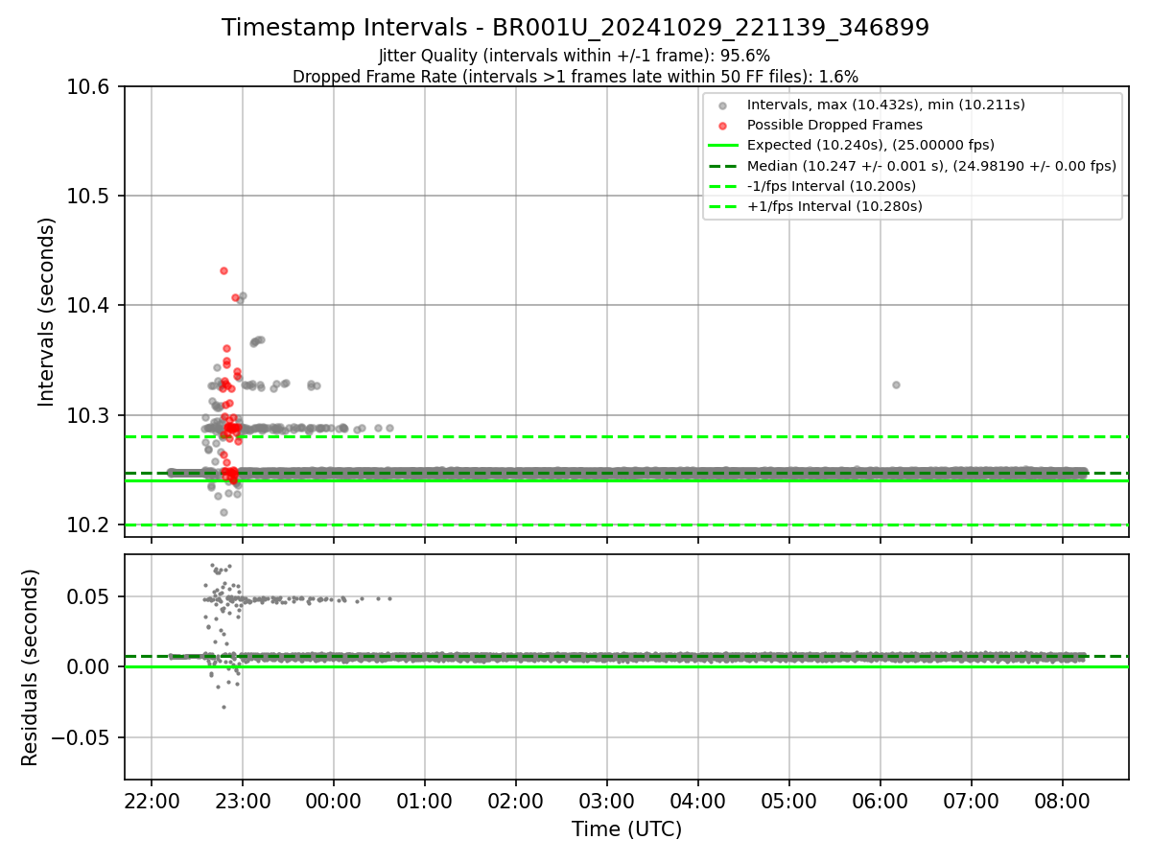This screenshot has height=863, width=1151.
Task: Click the '−0.05' residuals tick label
Action: click(82, 737)
